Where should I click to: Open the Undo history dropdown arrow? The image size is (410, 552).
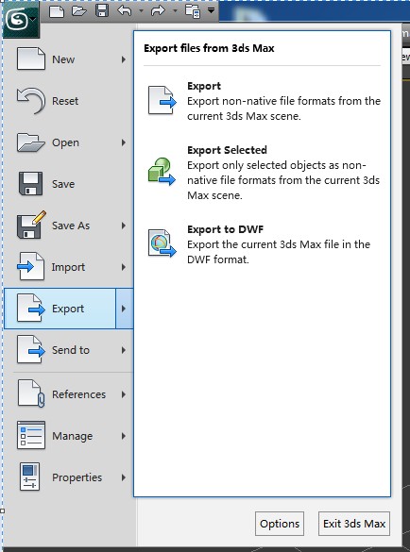pos(141,11)
